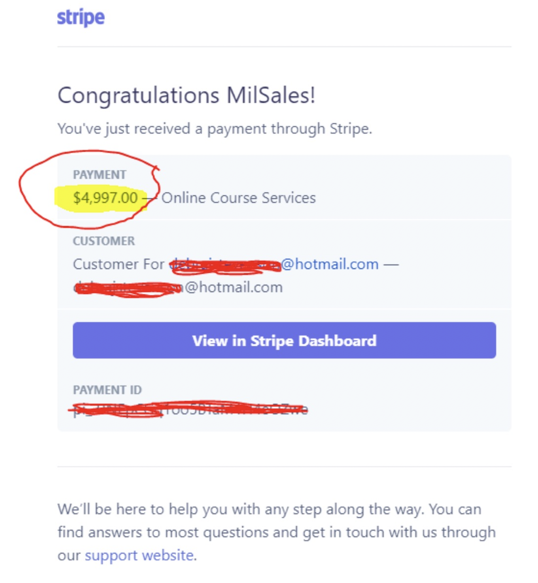538x583 pixels.
Task: Open the blue redacted hotmail.com customer email link
Action: pyautogui.click(x=274, y=264)
